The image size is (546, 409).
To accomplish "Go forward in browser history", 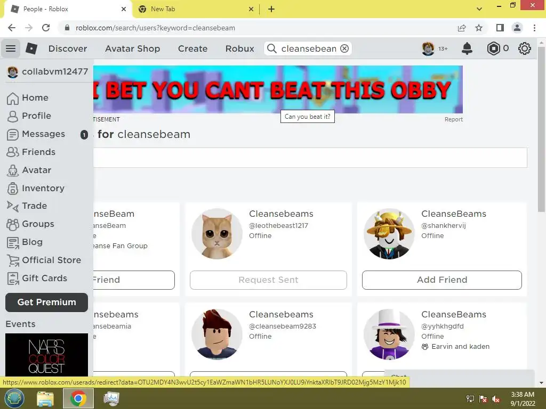I will click(29, 28).
